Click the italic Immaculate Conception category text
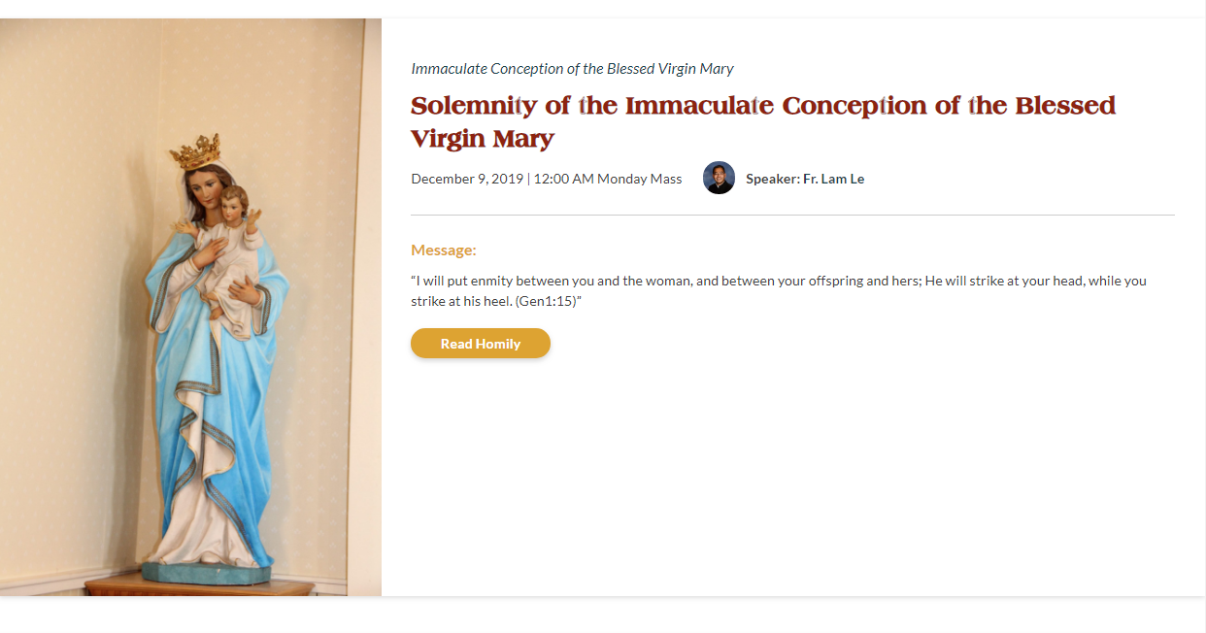The width and height of the screenshot is (1206, 633). pyautogui.click(x=572, y=69)
